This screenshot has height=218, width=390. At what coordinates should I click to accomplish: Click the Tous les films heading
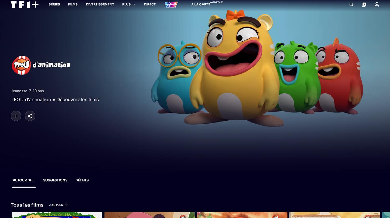click(x=27, y=205)
